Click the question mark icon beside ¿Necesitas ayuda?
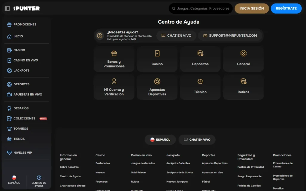This screenshot has width=306, height=191. (100, 36)
